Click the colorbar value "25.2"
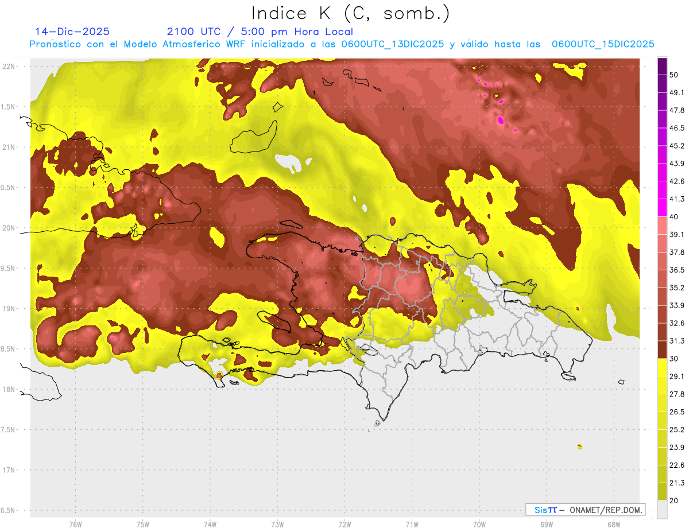 pyautogui.click(x=676, y=430)
